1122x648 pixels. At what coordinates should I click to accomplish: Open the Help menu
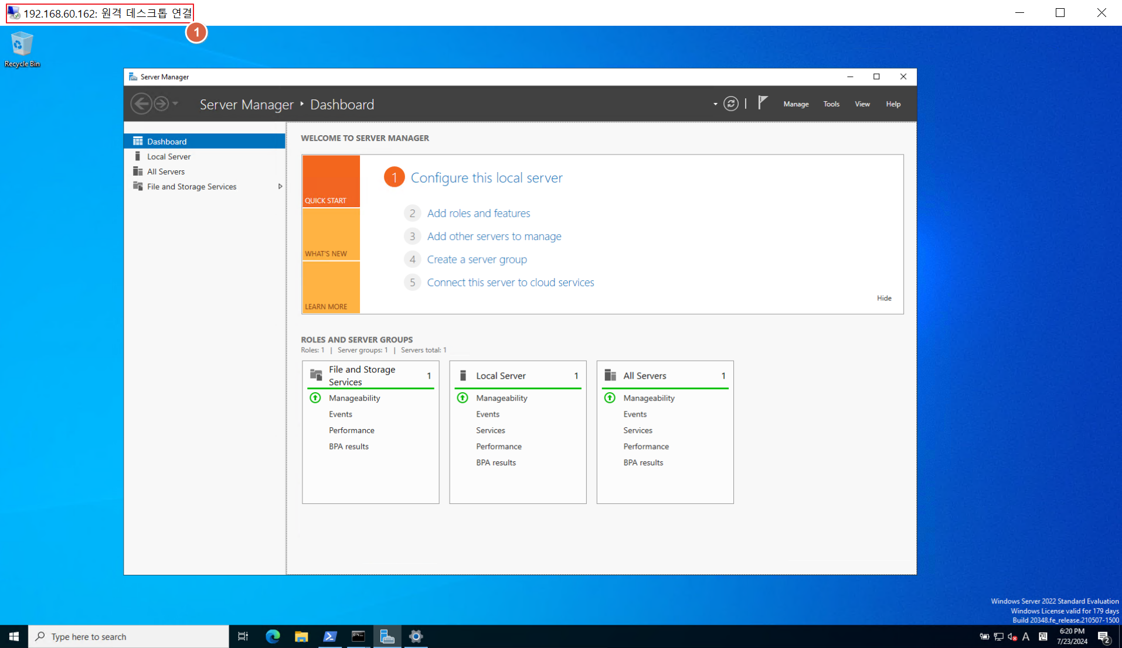pos(893,104)
